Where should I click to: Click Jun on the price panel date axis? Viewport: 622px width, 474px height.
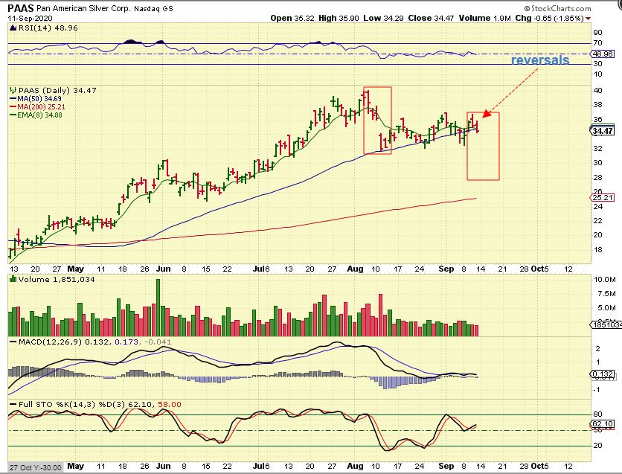pyautogui.click(x=164, y=269)
